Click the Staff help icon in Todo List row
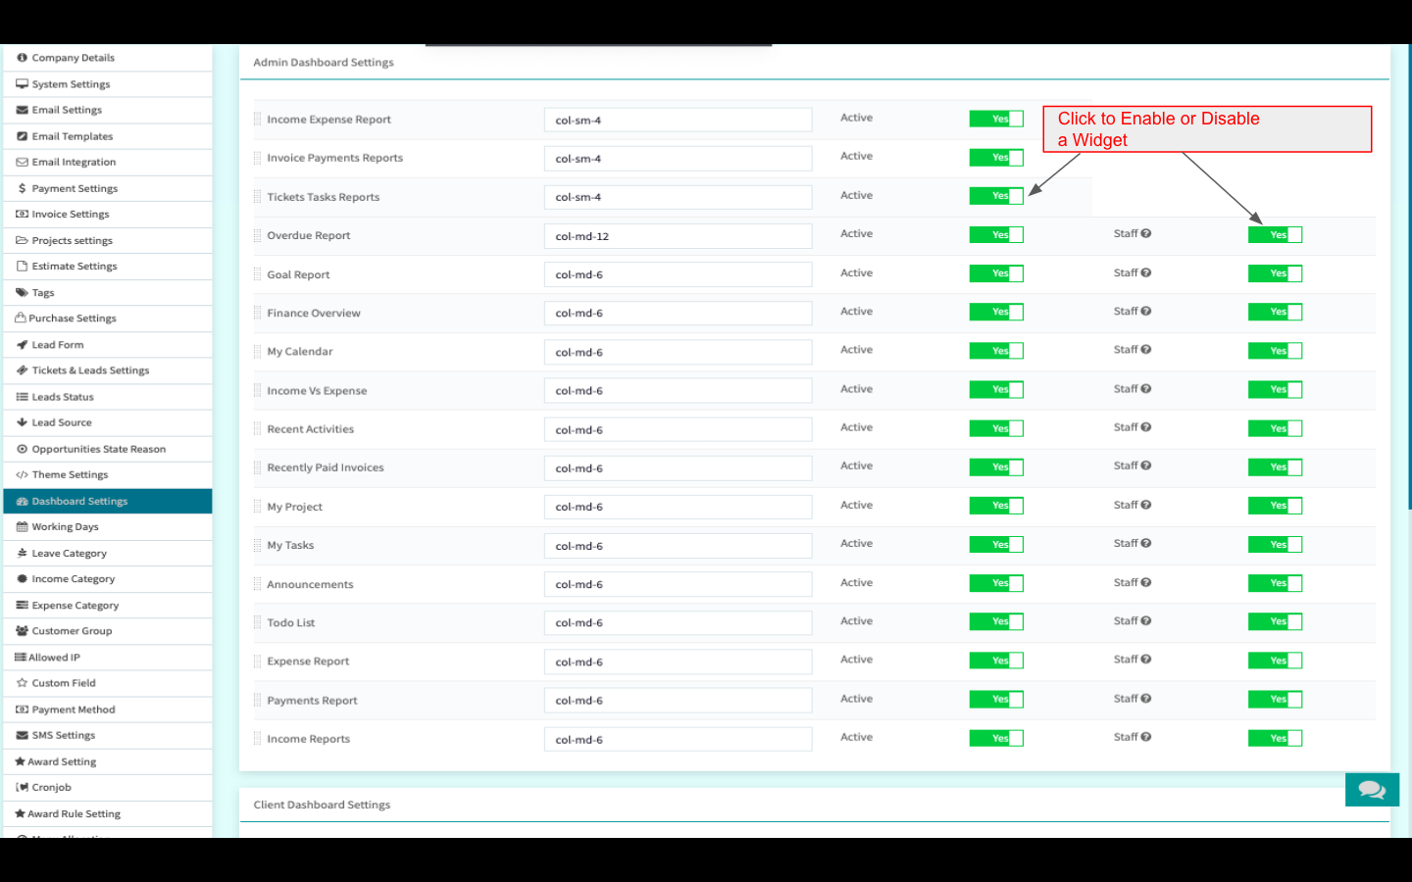Image resolution: width=1412 pixels, height=882 pixels. (1145, 621)
